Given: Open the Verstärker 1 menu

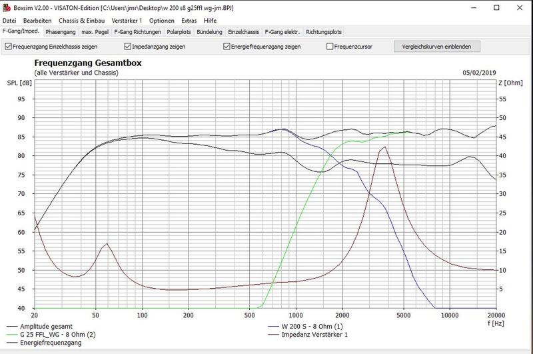Looking at the screenshot, I should tap(127, 21).
